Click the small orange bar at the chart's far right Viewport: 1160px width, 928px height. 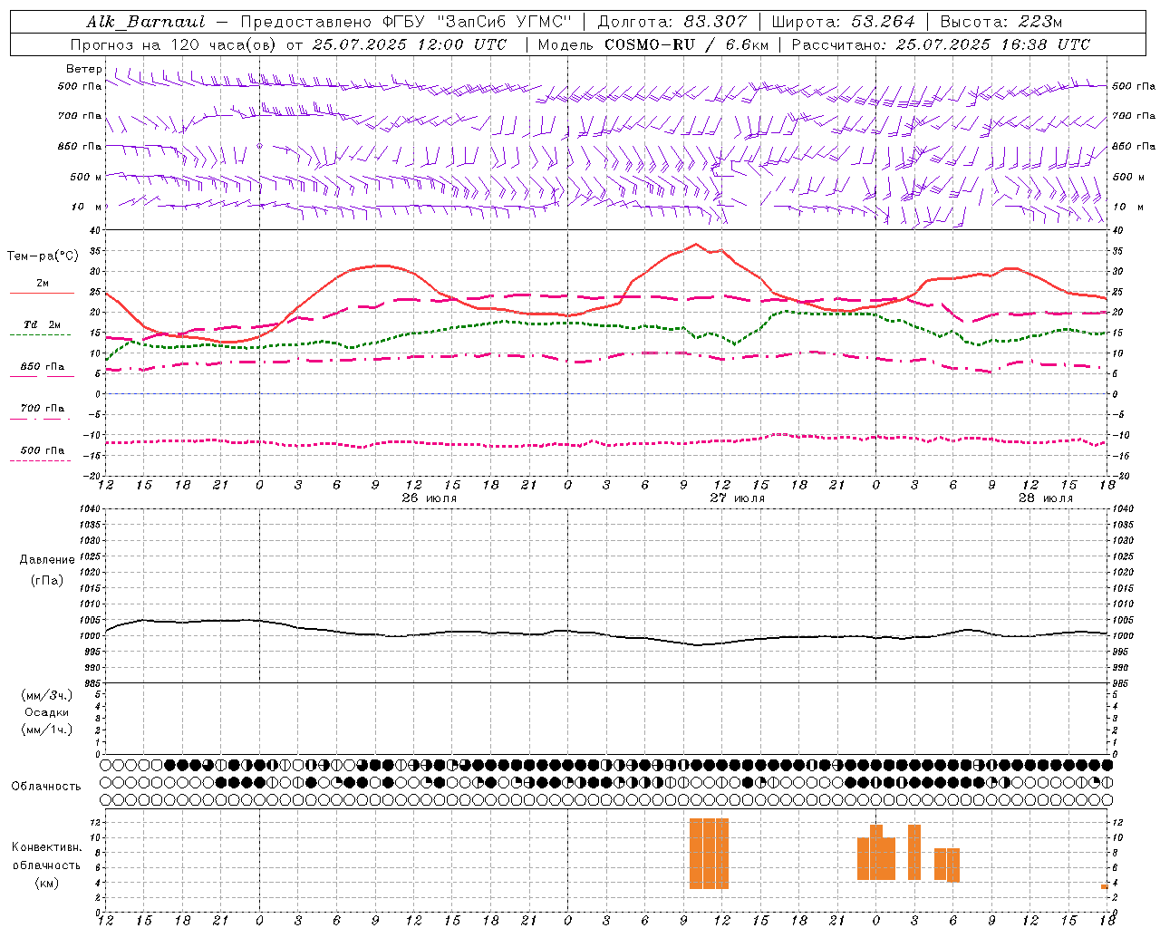pos(1105,886)
